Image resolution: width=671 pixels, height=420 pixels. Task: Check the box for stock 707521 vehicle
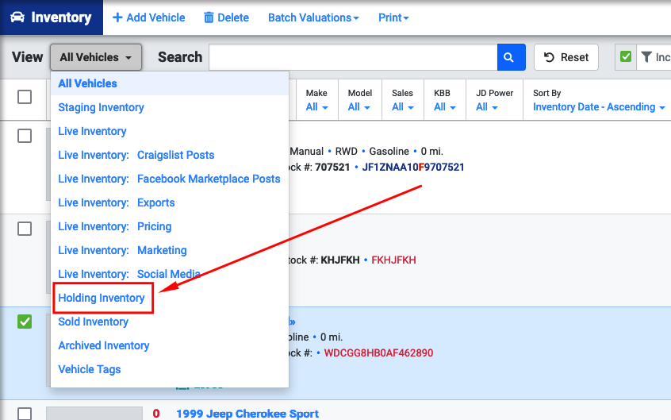click(x=25, y=136)
